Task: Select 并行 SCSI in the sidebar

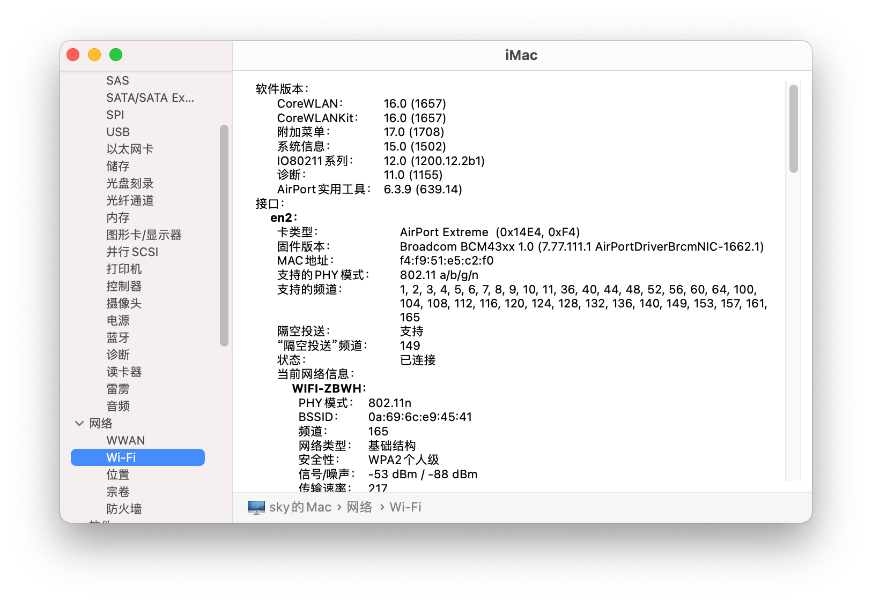Action: [132, 252]
